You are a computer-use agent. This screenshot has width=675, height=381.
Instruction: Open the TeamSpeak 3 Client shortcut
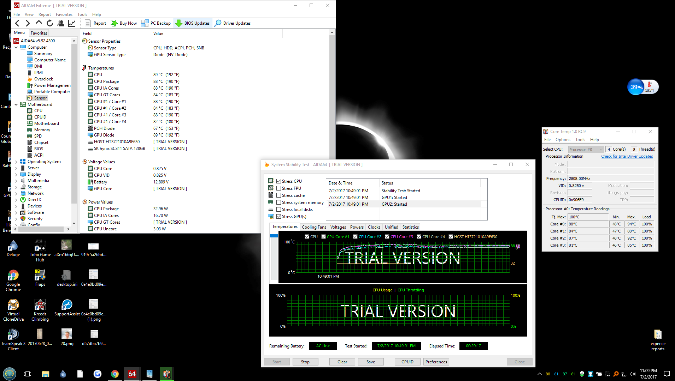click(13, 340)
